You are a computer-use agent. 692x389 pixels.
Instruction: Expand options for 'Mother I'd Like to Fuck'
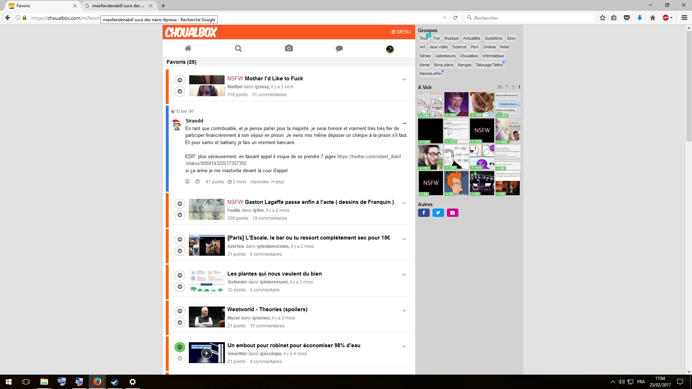404,80
